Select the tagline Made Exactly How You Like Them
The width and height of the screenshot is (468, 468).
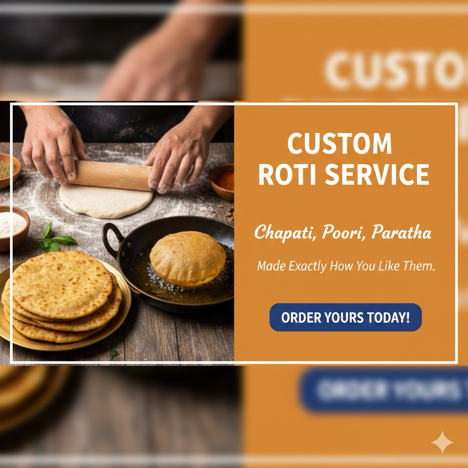[x=346, y=266]
